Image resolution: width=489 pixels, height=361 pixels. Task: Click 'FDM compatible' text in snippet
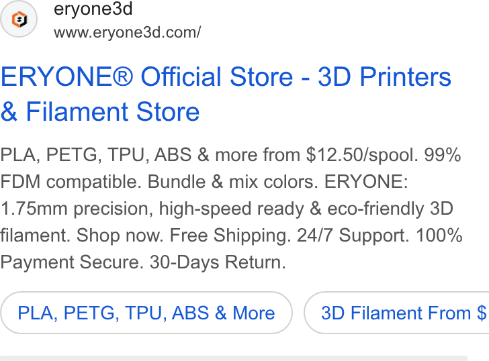coord(71,182)
